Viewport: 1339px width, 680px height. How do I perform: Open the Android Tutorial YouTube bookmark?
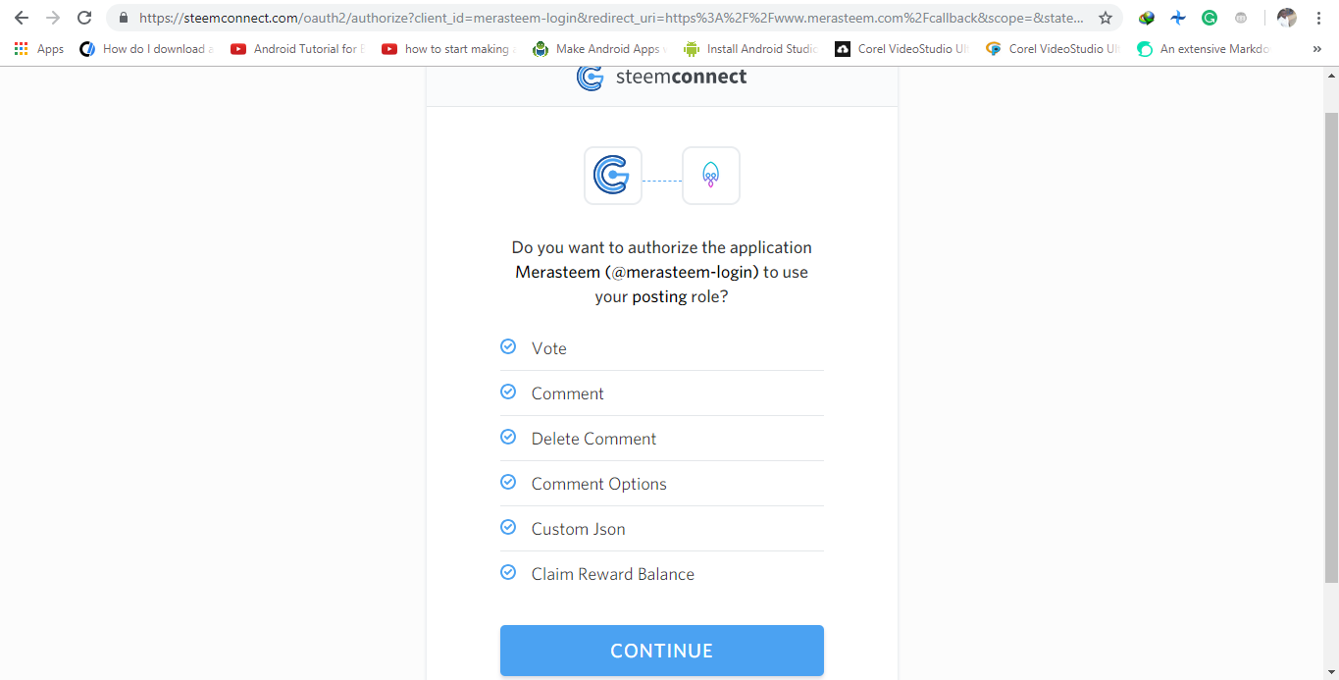coord(296,48)
